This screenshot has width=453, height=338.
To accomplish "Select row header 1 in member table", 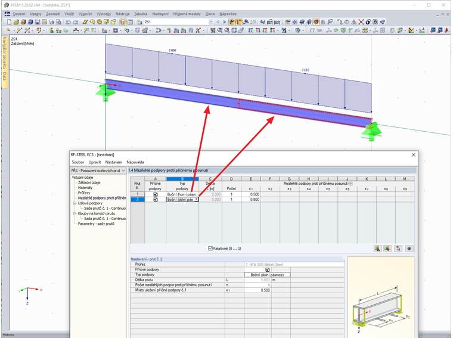I will pyautogui.click(x=138, y=194).
